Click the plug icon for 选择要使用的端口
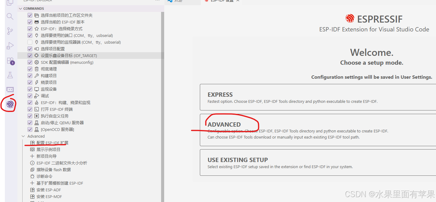Screen dimensions: 436x202 [37, 35]
